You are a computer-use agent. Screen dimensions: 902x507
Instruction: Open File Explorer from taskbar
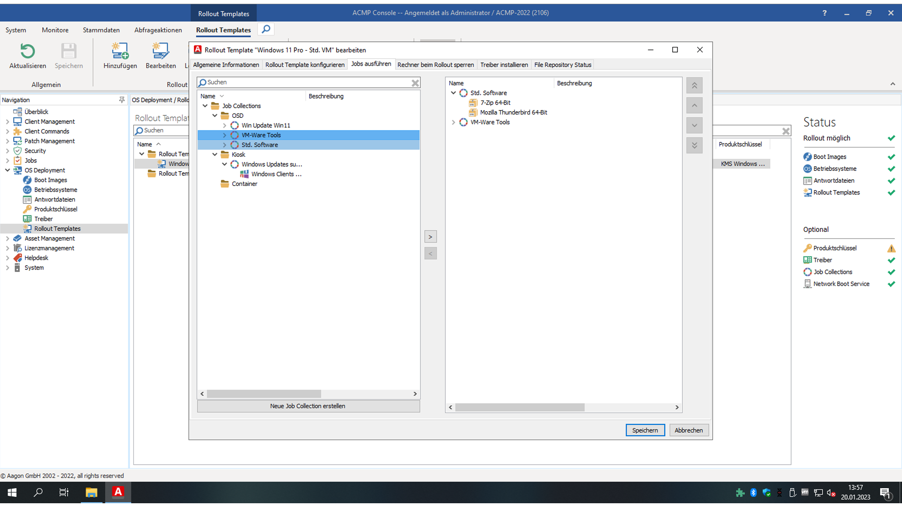tap(91, 492)
